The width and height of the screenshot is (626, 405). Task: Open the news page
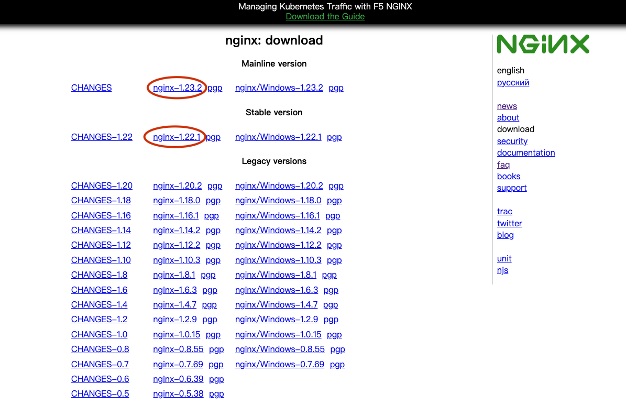507,106
